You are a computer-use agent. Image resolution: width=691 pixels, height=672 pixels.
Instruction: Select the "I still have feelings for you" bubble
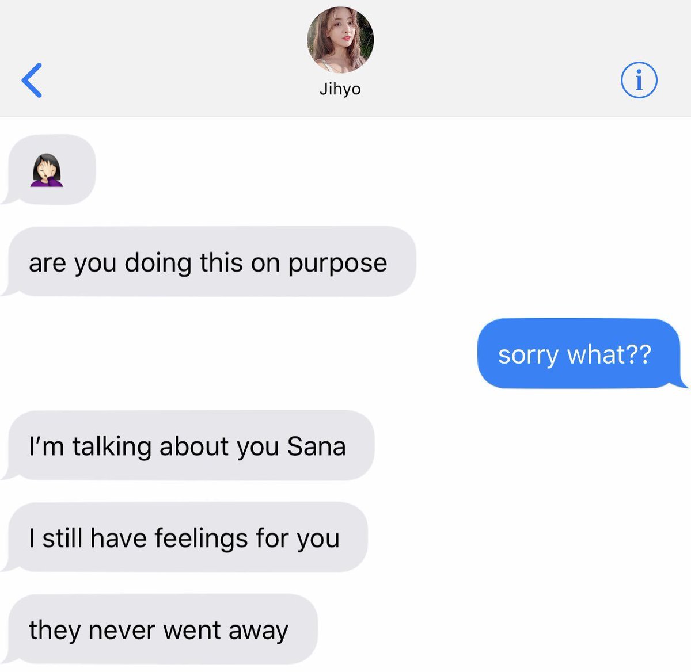[x=184, y=538]
